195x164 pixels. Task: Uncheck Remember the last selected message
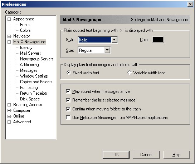(x=68, y=100)
